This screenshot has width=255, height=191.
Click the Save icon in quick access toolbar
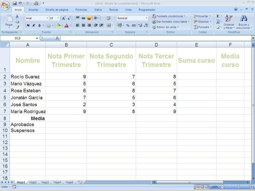point(15,3)
